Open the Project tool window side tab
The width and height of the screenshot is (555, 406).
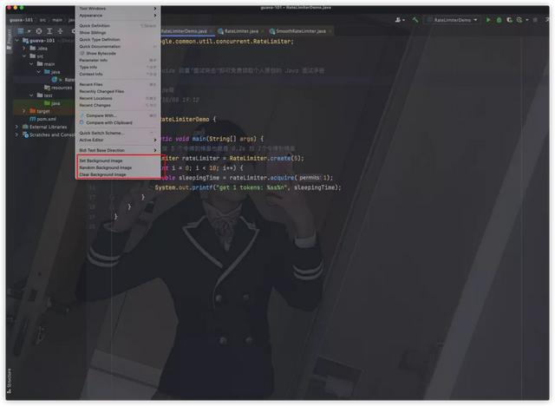10,40
